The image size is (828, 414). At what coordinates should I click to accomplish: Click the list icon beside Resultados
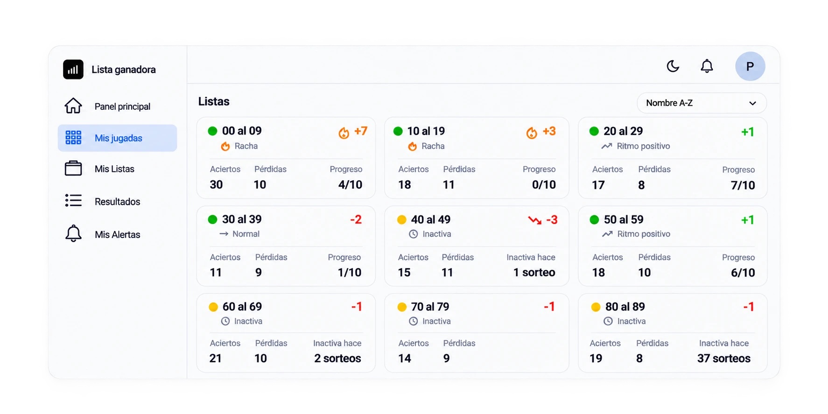[x=73, y=201]
